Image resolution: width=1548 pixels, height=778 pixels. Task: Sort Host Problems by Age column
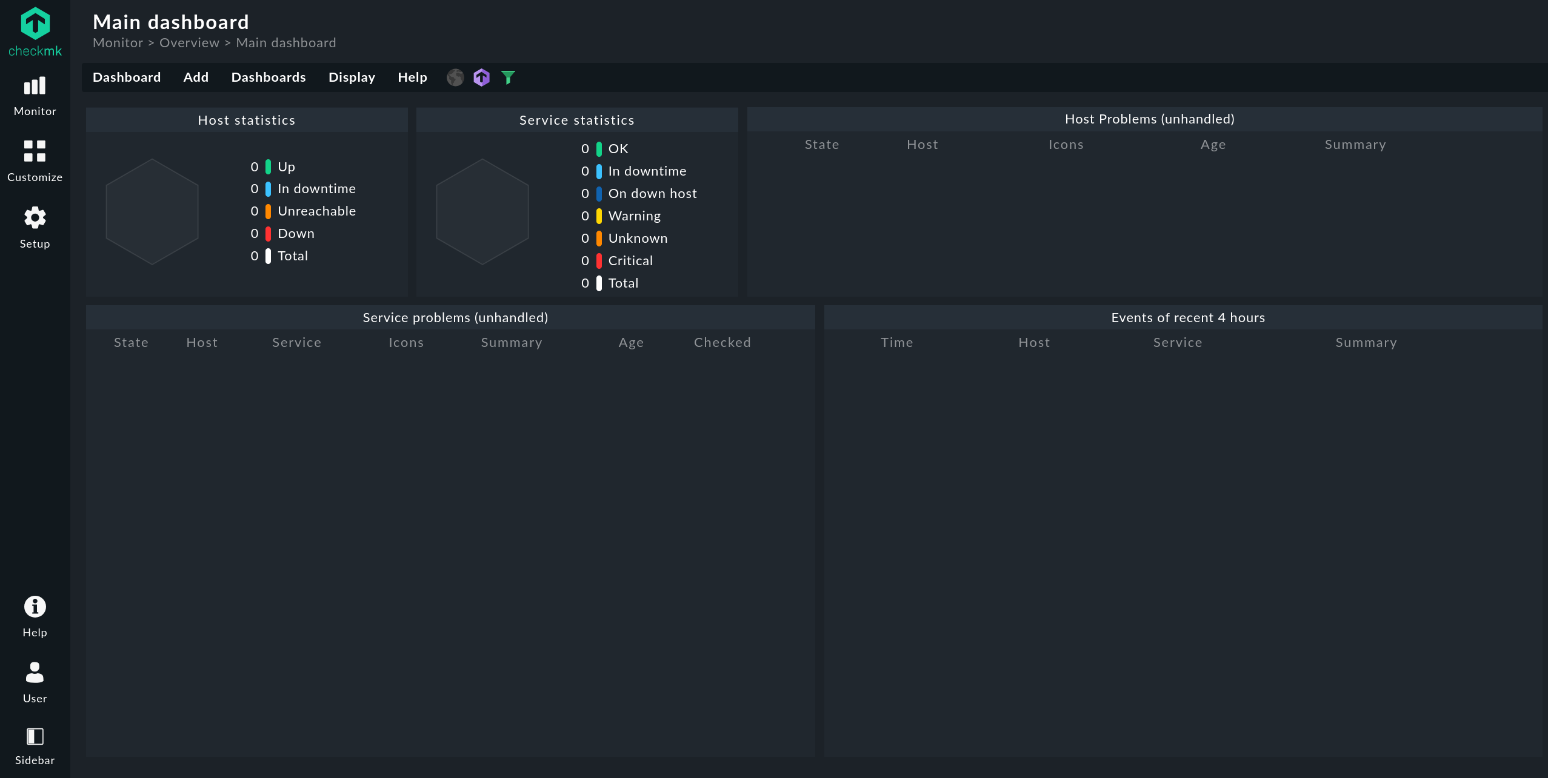click(x=1213, y=145)
